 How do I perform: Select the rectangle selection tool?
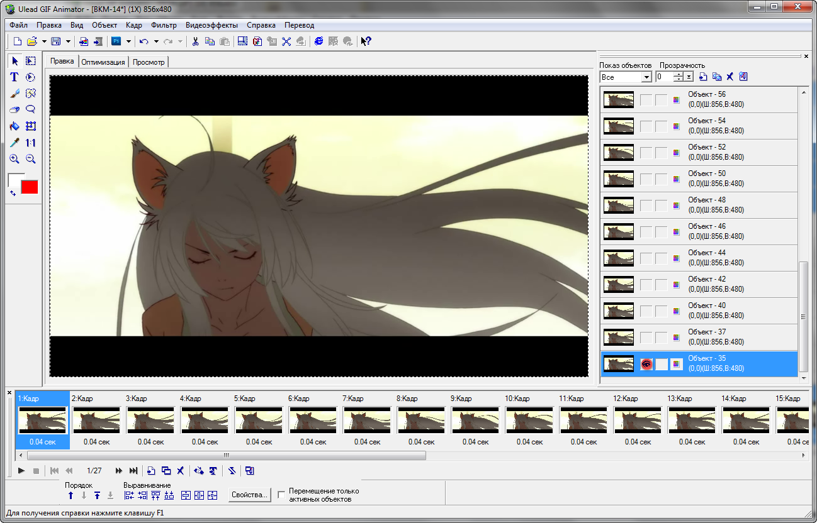(x=30, y=60)
